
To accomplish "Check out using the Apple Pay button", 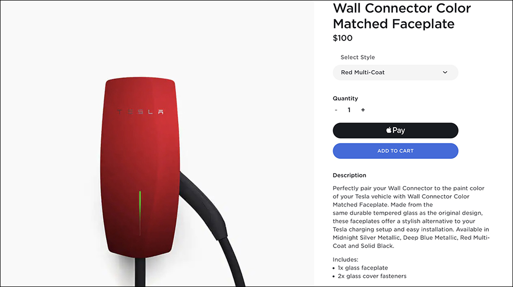I will pos(395,130).
